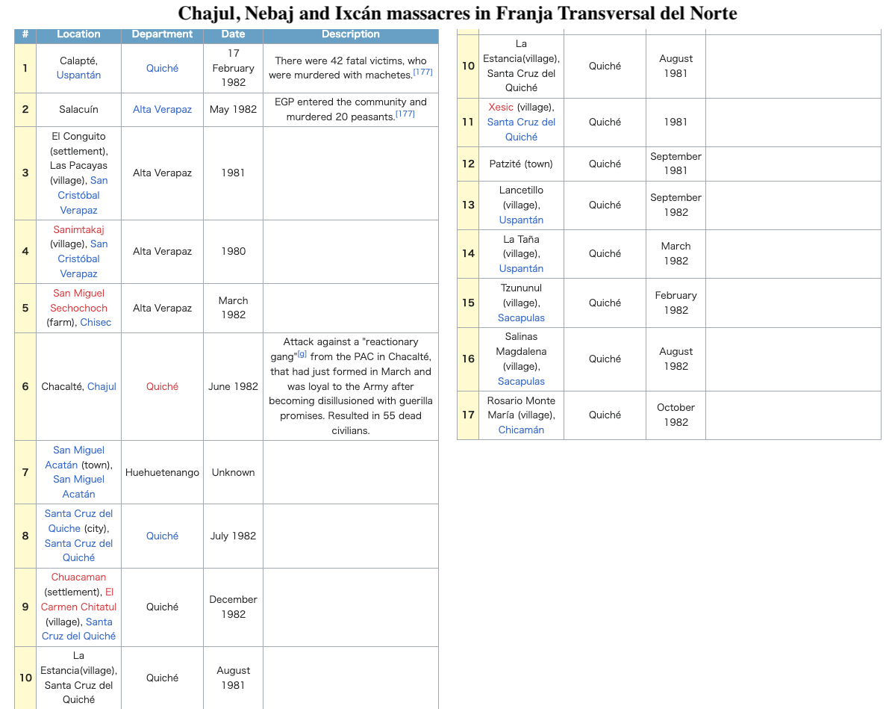
Task: Click the red Quiché link in row 6
Action: pos(162,387)
